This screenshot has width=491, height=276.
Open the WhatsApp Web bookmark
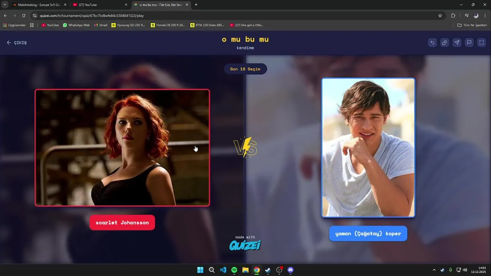[76, 25]
